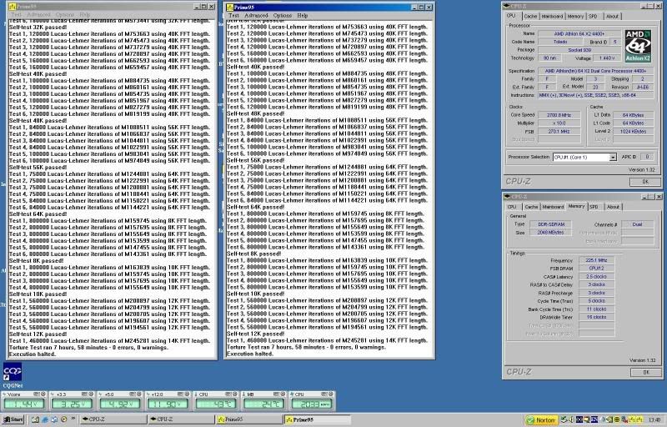Click the round yellow quick launch icon
Image resolution: width=667 pixels, height=427 pixels.
pos(64,419)
